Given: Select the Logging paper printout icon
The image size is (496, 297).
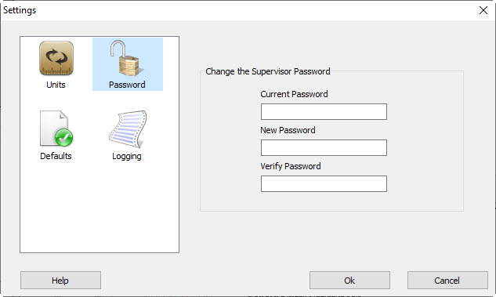Looking at the screenshot, I should click(x=128, y=129).
